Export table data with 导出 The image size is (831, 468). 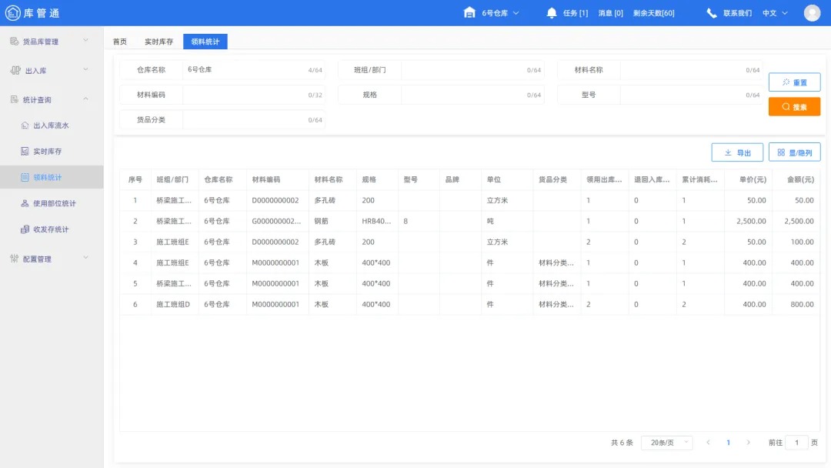tap(737, 152)
